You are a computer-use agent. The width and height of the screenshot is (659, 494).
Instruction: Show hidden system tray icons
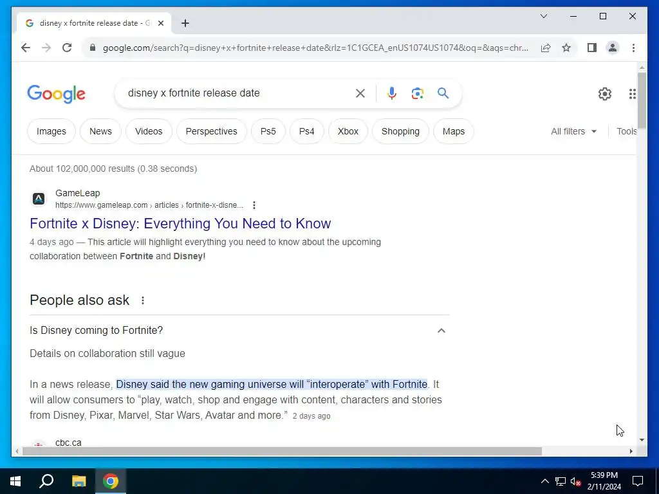pyautogui.click(x=544, y=481)
